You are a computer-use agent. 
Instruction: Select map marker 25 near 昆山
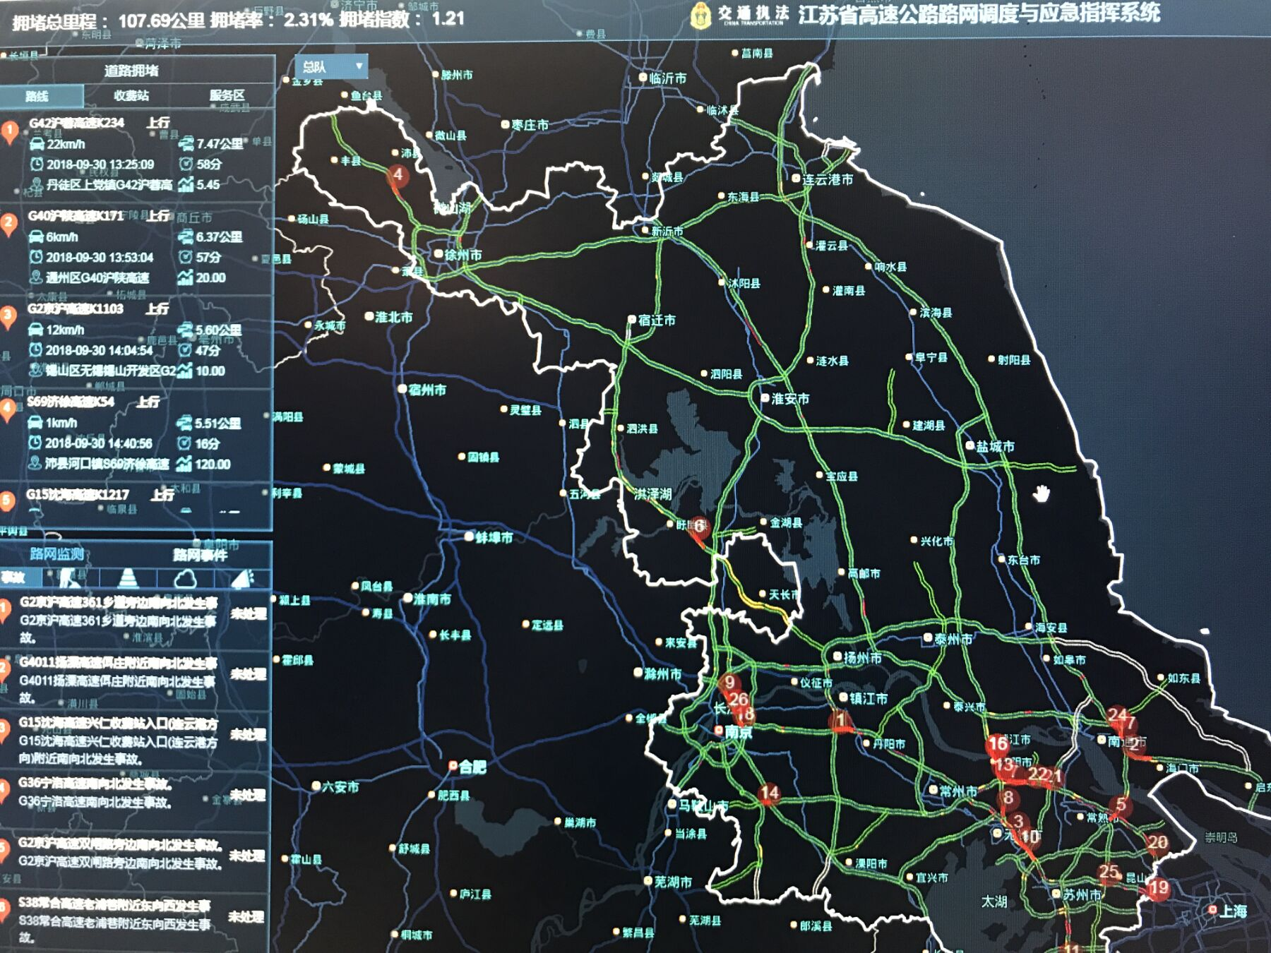click(x=1109, y=873)
